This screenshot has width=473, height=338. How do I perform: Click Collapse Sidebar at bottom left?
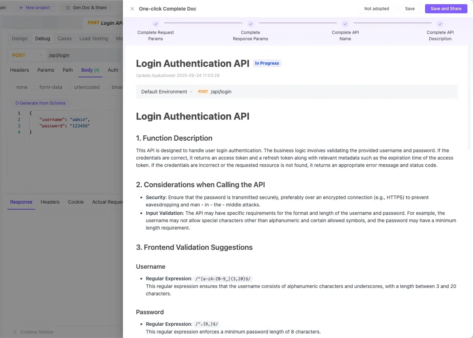(34, 332)
